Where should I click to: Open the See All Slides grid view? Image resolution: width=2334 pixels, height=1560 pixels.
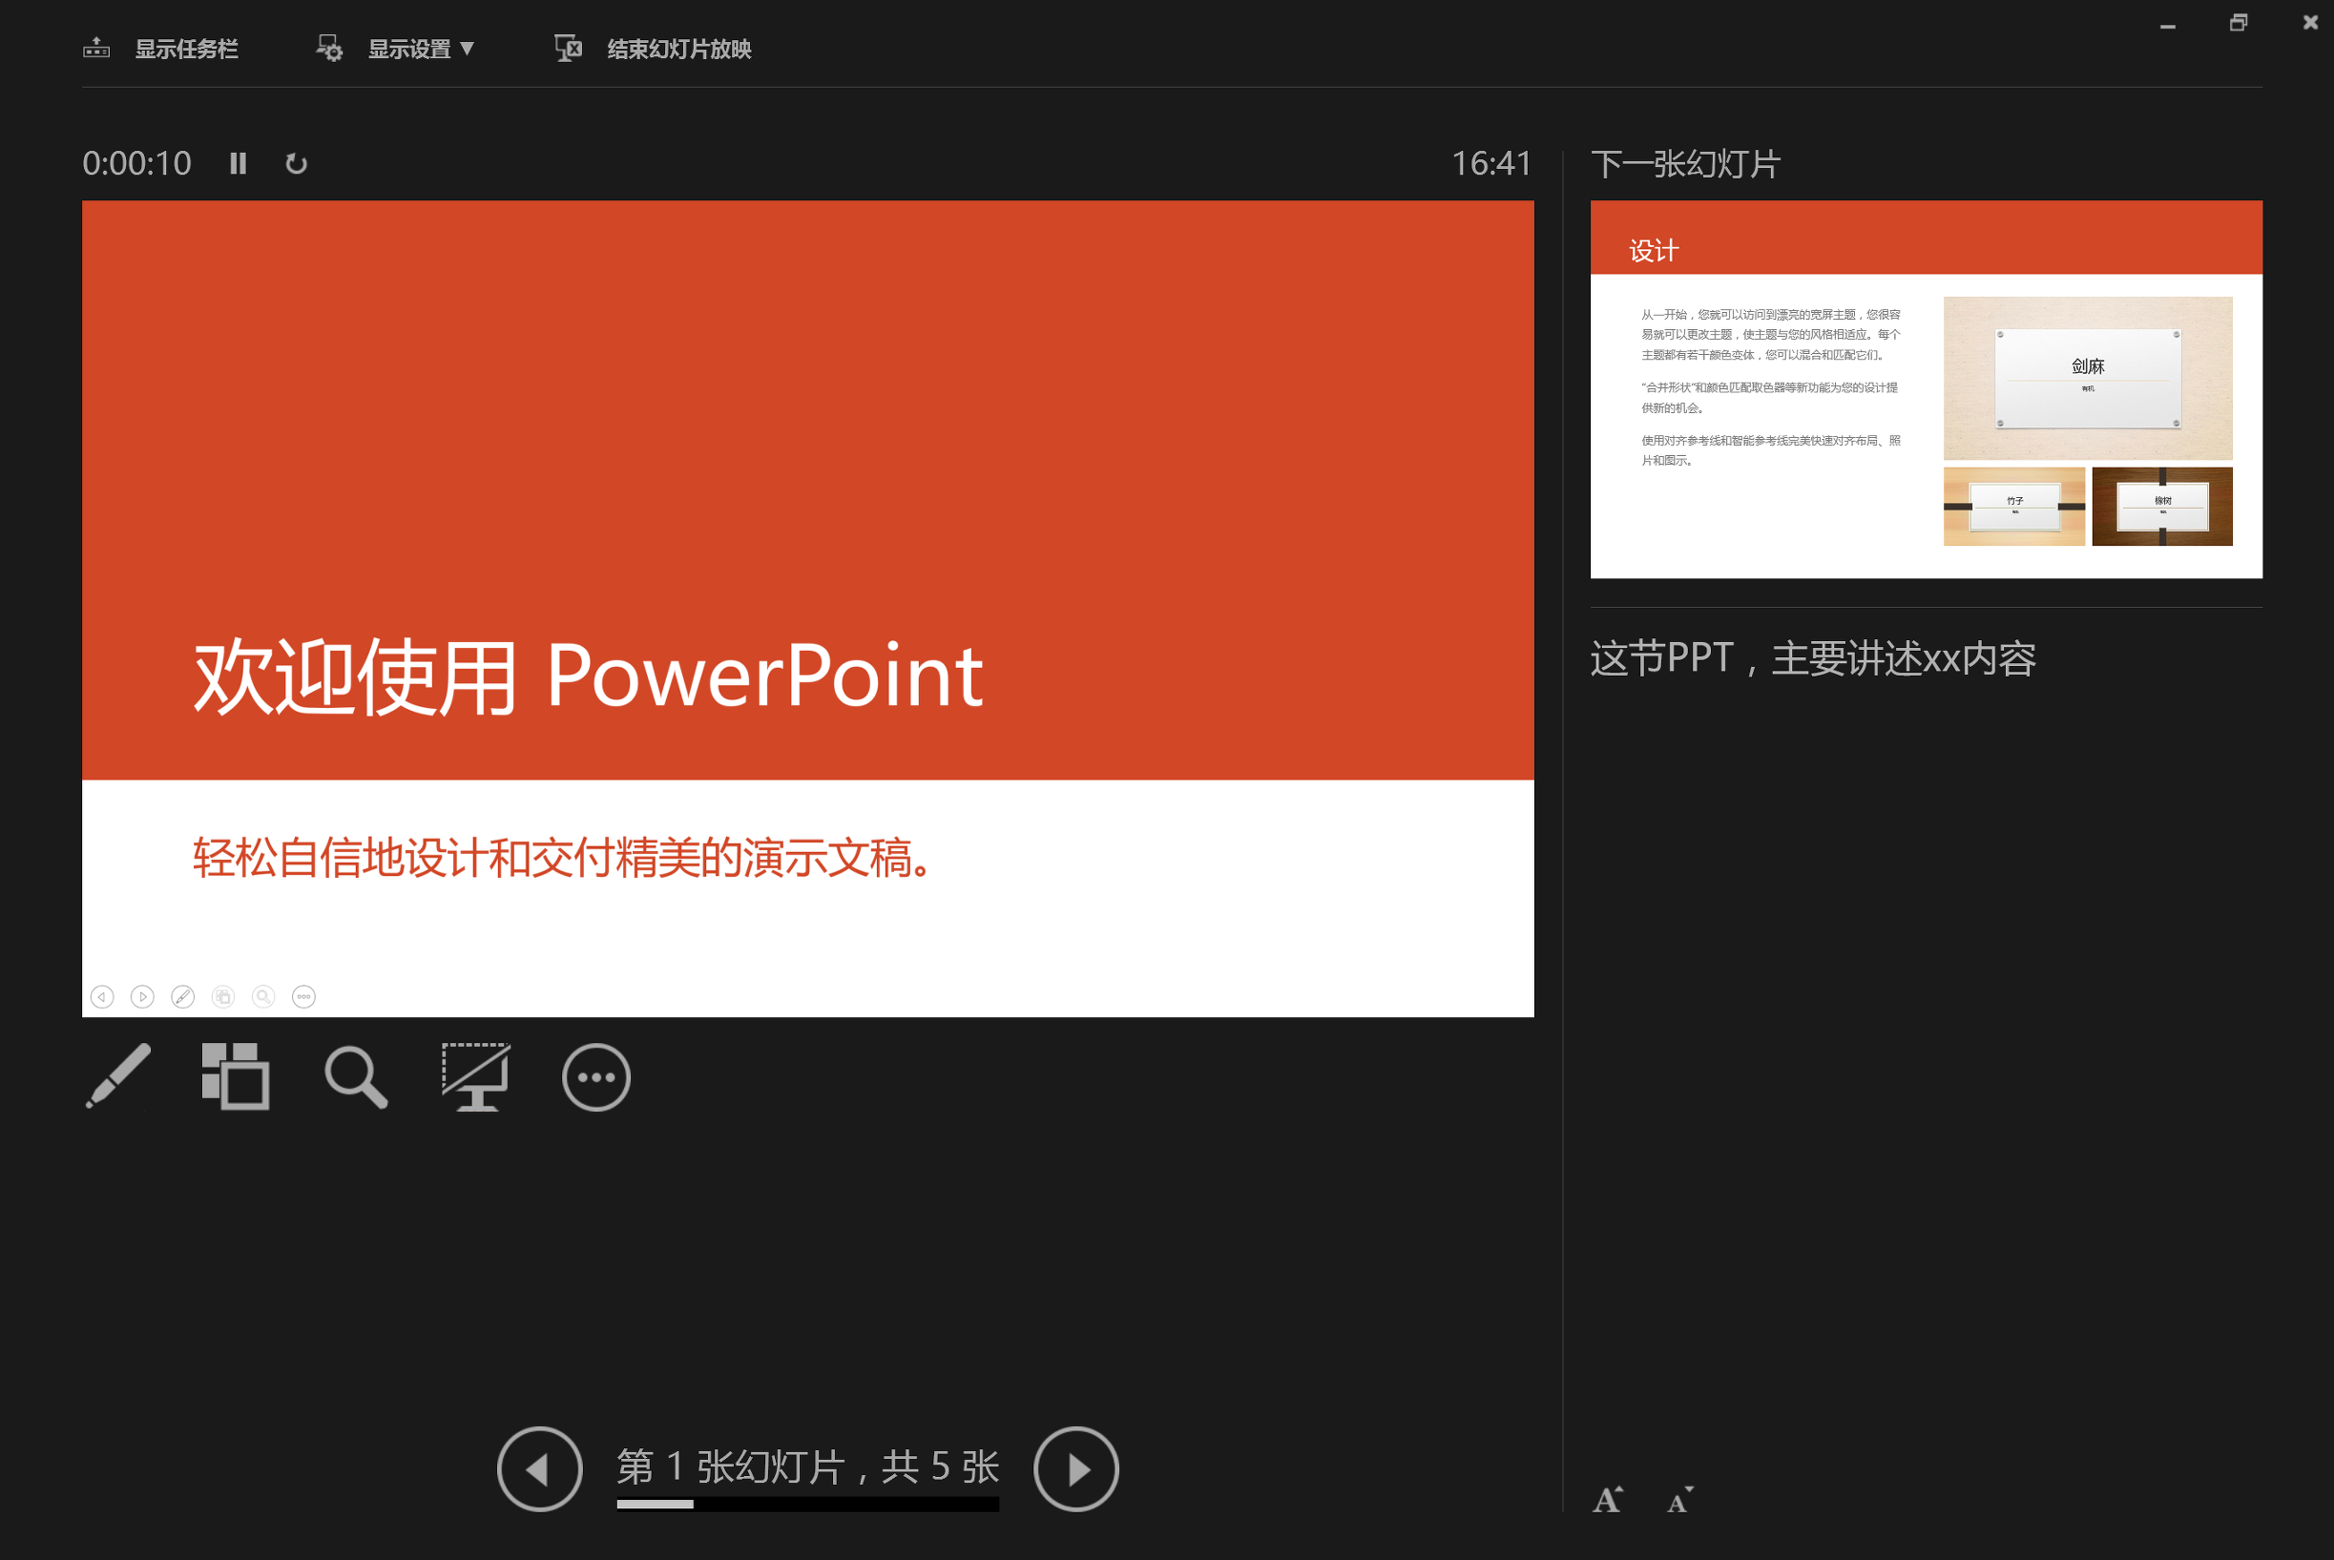pyautogui.click(x=236, y=1076)
